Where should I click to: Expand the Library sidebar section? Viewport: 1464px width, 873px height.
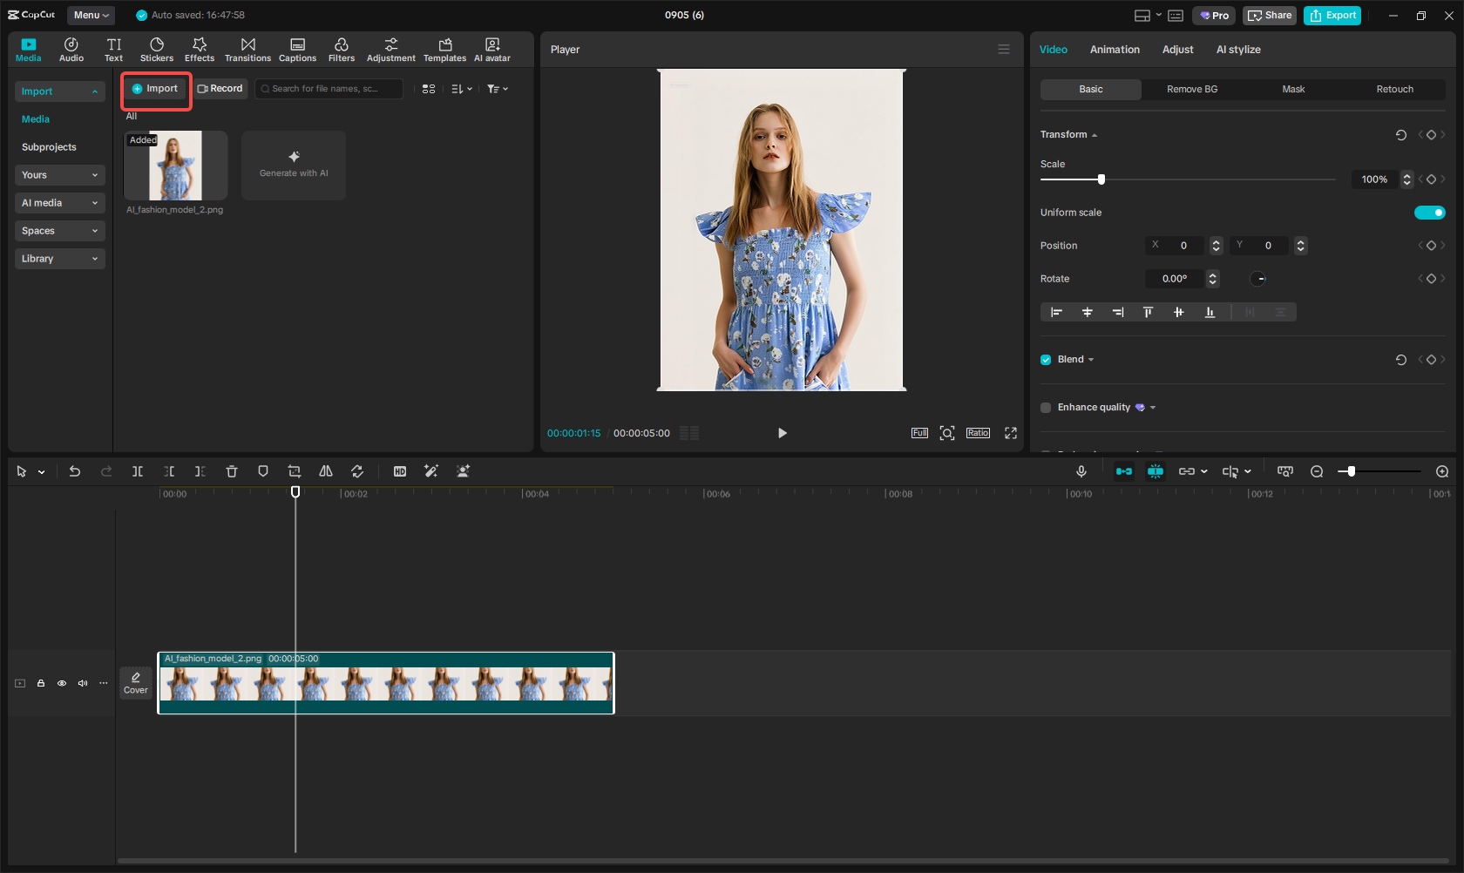click(x=59, y=259)
